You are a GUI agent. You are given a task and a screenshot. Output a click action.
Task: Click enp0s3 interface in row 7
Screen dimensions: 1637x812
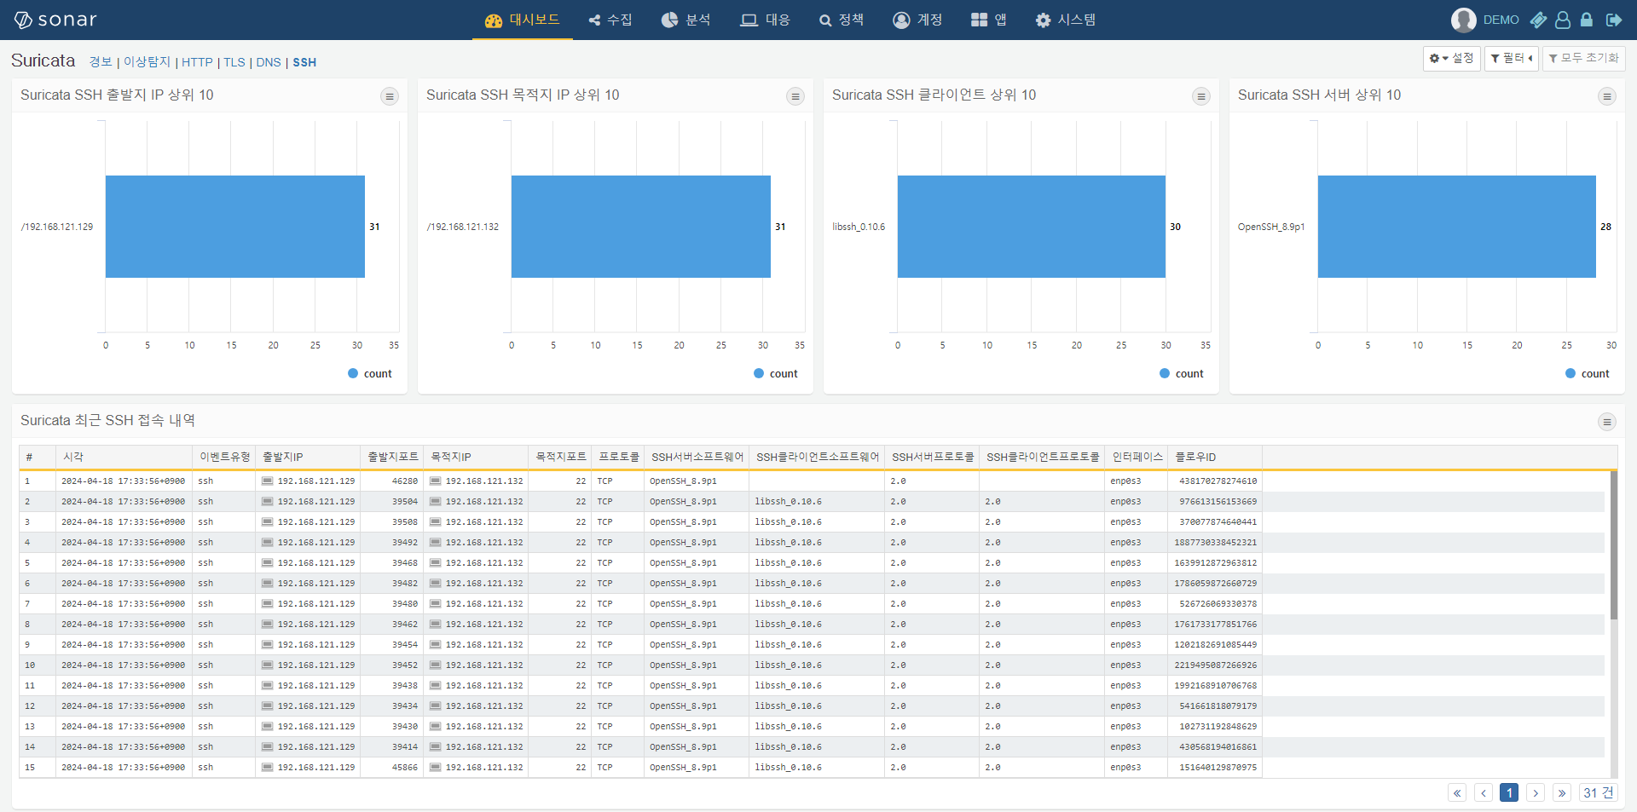(1125, 604)
